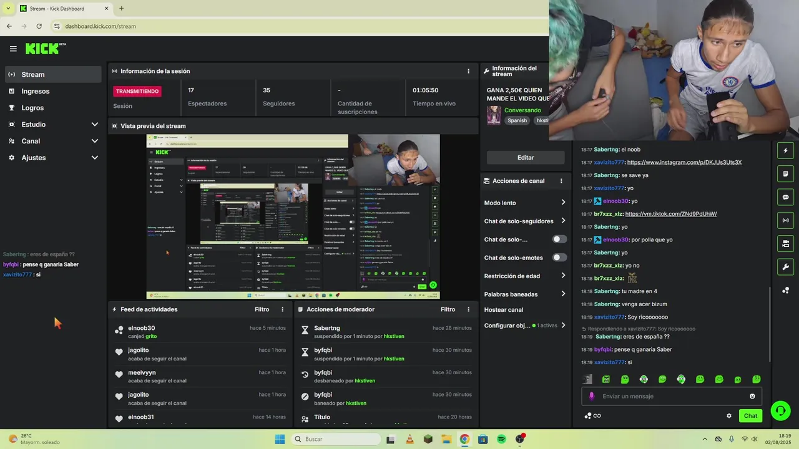
Task: Open chat settings gear icon
Action: (728, 416)
